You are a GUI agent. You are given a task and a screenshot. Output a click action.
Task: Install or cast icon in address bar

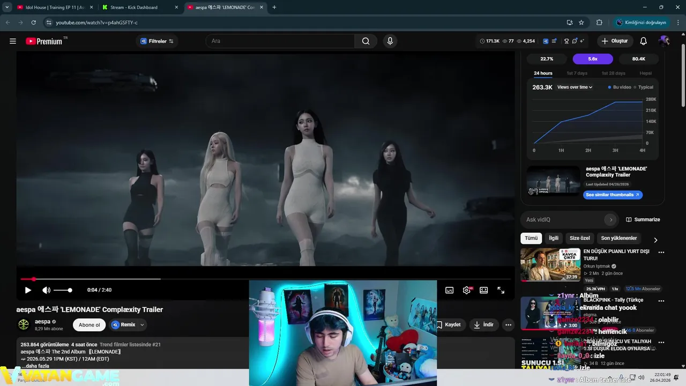pos(570,23)
